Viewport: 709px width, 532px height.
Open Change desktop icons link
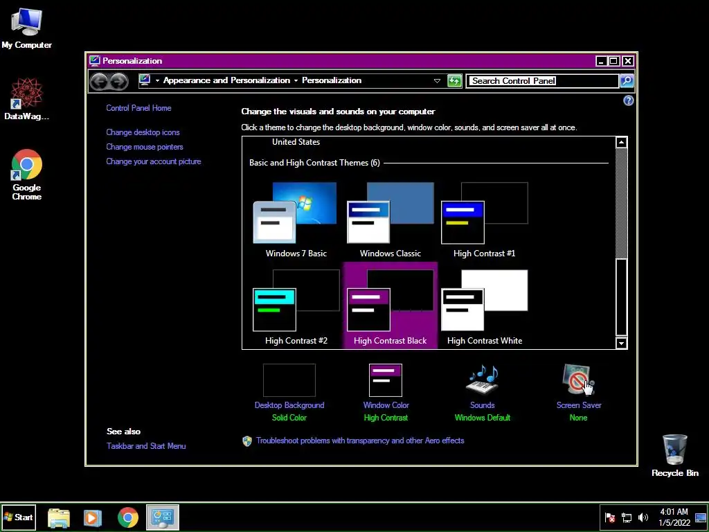(x=143, y=132)
